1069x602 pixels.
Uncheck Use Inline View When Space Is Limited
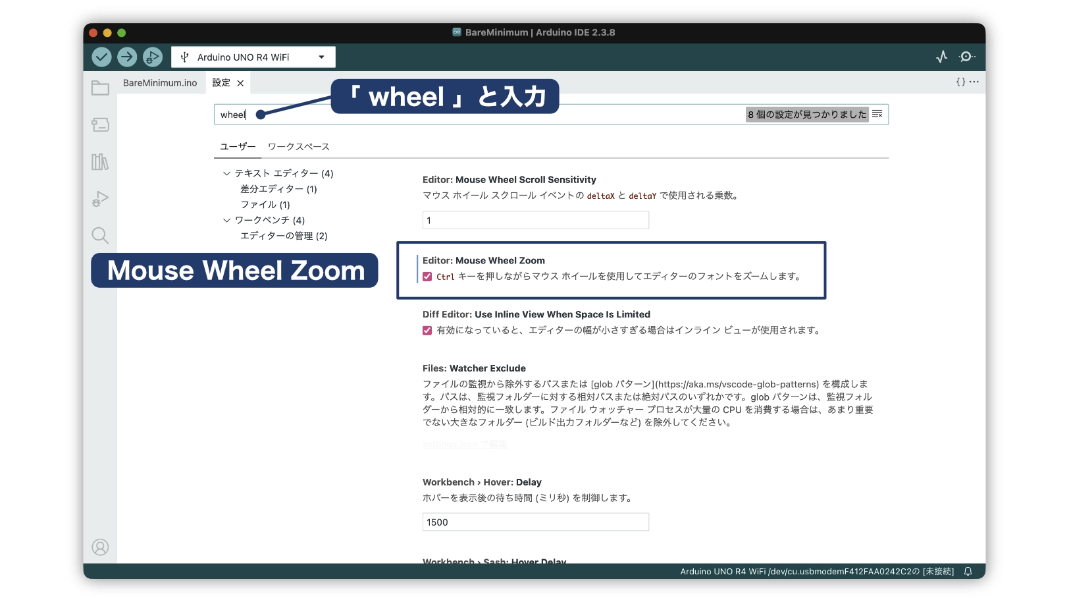pyautogui.click(x=427, y=331)
